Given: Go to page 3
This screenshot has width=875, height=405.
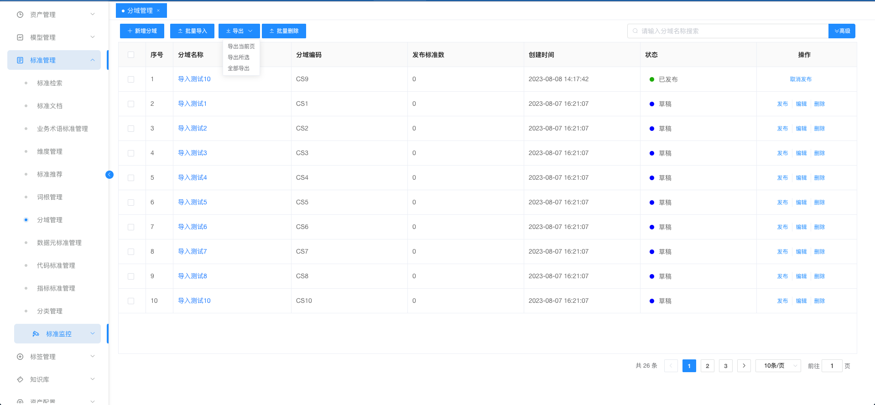Looking at the screenshot, I should point(726,366).
